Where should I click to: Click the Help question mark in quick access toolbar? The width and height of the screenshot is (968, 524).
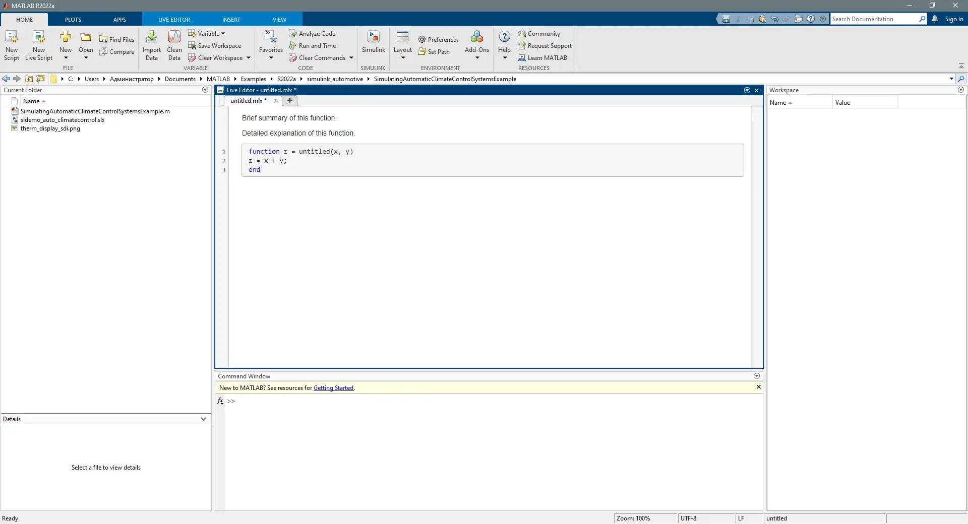coord(811,19)
